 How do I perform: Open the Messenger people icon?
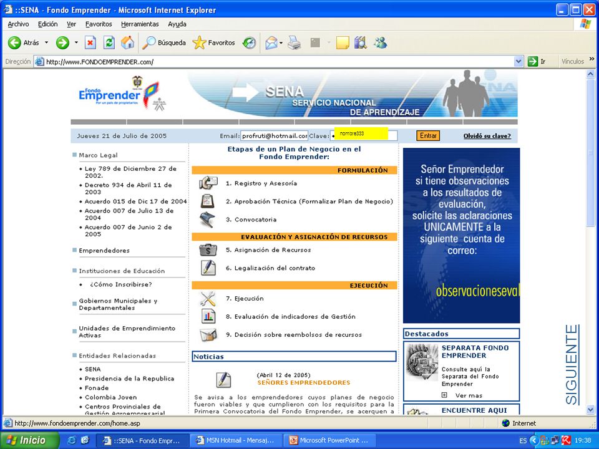point(380,42)
